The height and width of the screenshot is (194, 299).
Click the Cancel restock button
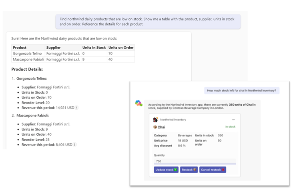pos(213,170)
